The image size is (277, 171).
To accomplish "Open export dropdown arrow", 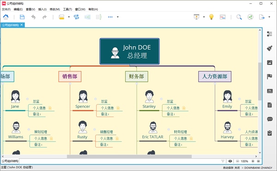I will tap(269, 17).
